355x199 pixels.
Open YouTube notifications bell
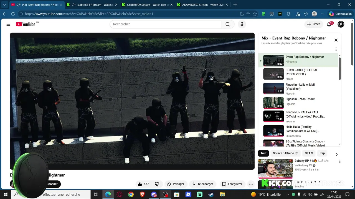point(329,24)
